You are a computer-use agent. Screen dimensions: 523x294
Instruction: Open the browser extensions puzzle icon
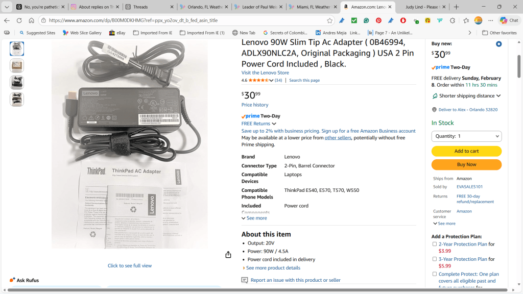pyautogui.click(x=453, y=20)
